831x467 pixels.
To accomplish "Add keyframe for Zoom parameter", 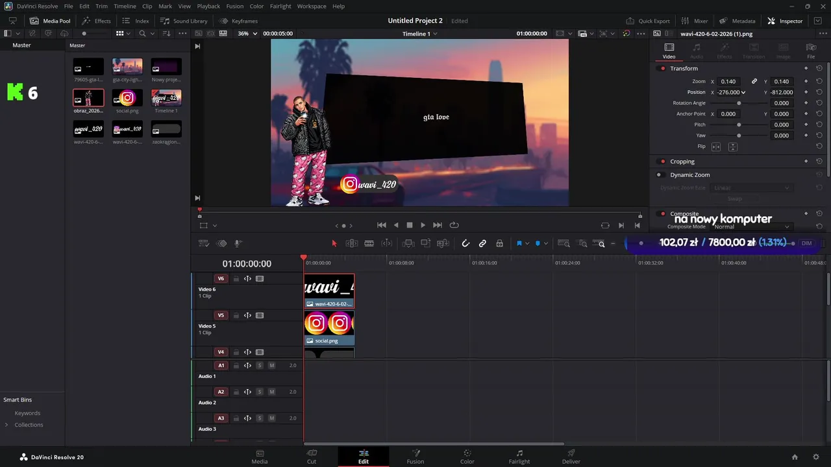I will pos(806,82).
